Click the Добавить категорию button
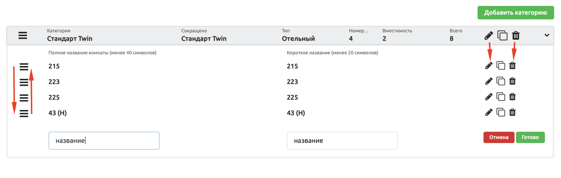This screenshot has height=178, width=561. [x=516, y=13]
